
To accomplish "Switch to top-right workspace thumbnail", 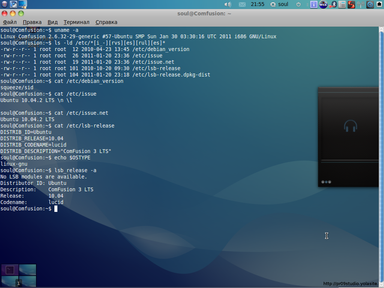I will coord(27,270).
